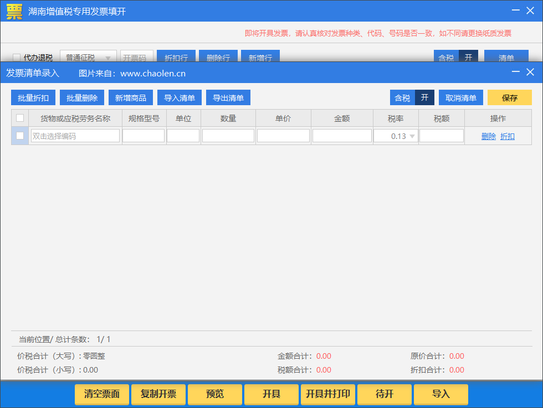
Task: Click the 货物或应税劳务名称 column header
Action: pyautogui.click(x=75, y=118)
